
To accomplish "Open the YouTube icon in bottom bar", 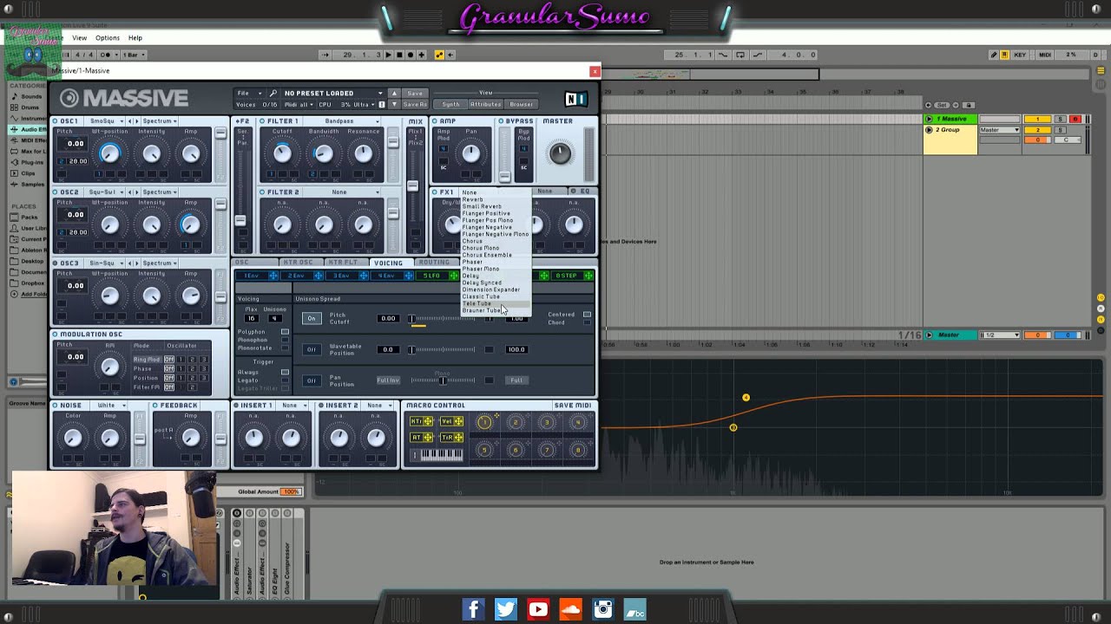I will 538,609.
